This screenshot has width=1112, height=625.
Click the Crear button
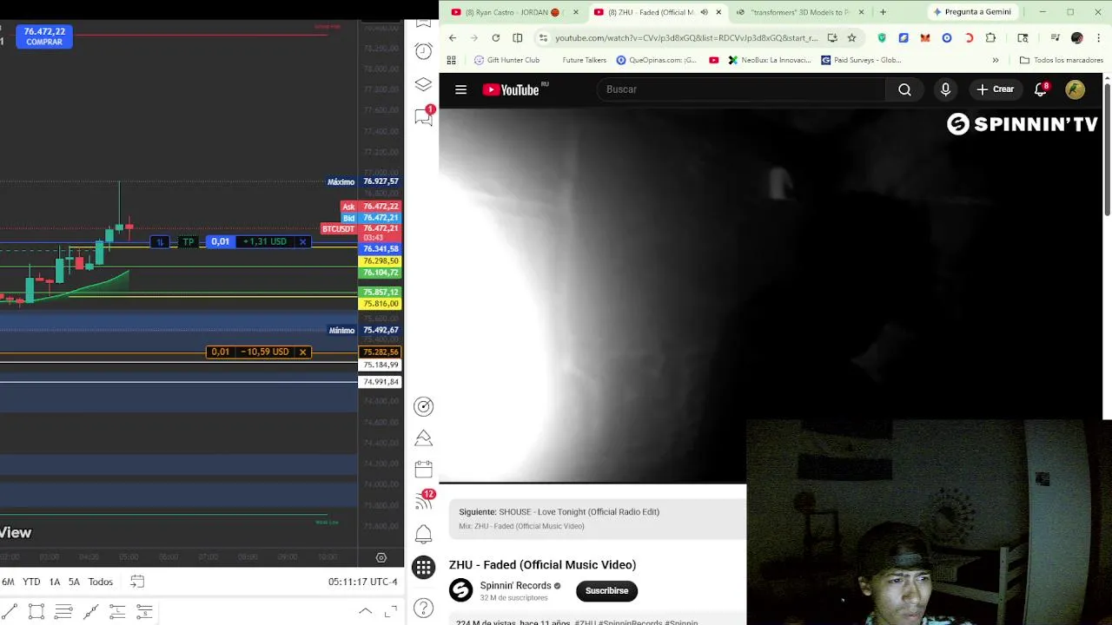996,89
